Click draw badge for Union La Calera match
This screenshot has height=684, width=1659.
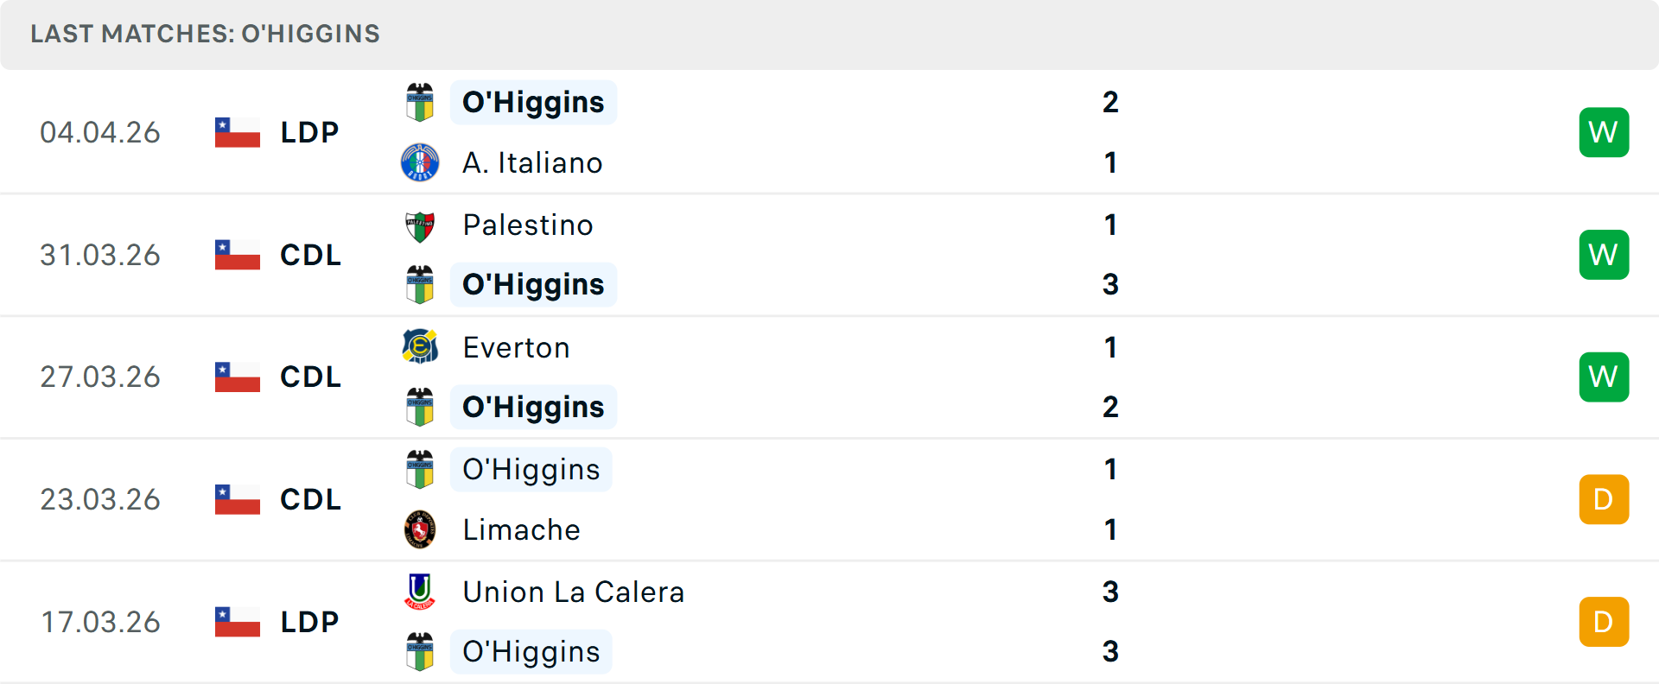(1604, 622)
